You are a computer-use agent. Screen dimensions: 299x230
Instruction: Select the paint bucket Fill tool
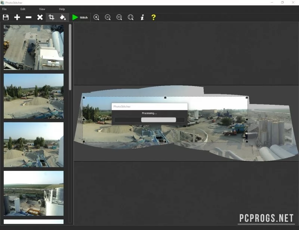click(63, 17)
